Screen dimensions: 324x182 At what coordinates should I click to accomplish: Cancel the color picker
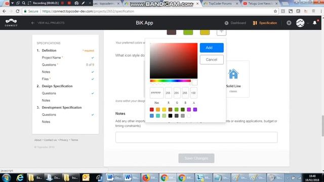pos(212,60)
